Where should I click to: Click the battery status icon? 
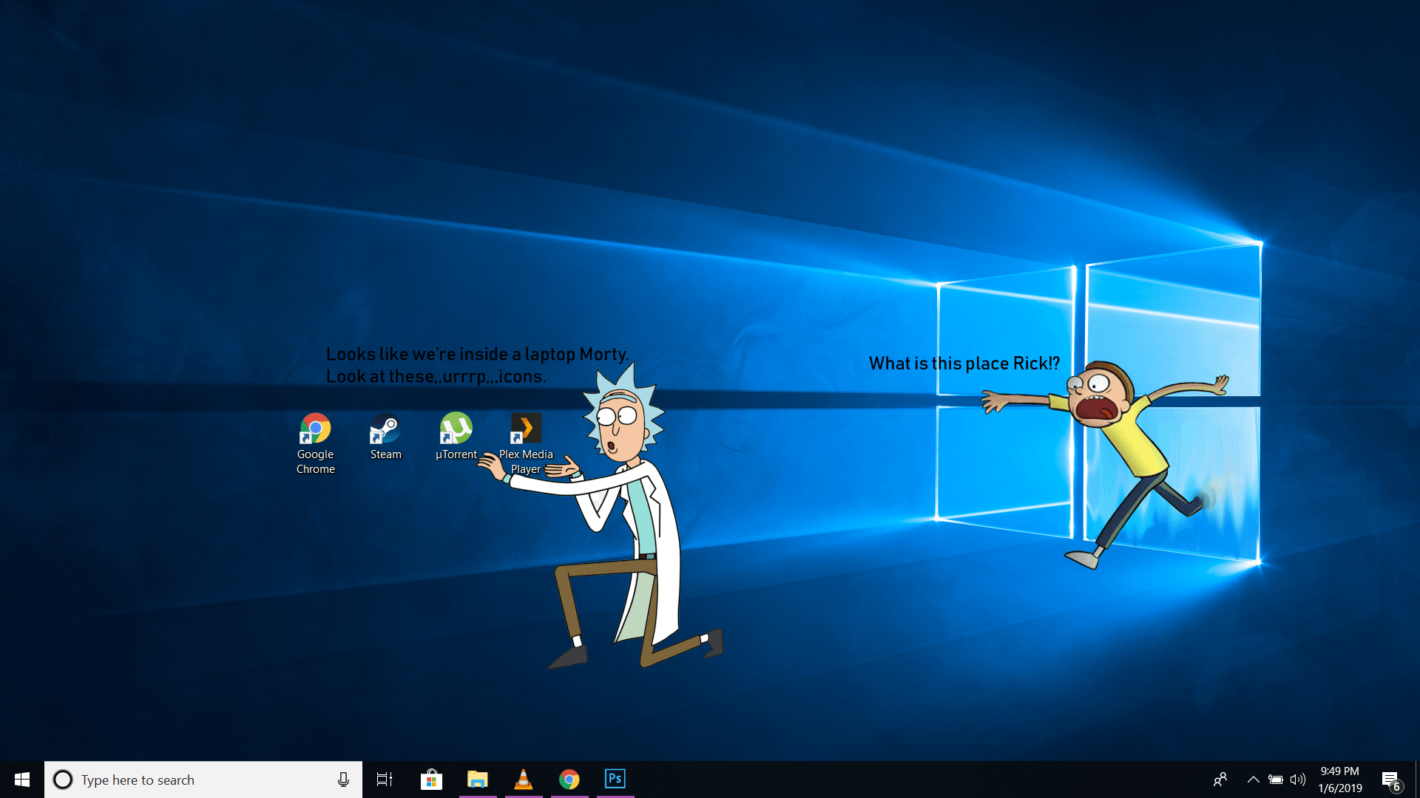tap(1276, 780)
